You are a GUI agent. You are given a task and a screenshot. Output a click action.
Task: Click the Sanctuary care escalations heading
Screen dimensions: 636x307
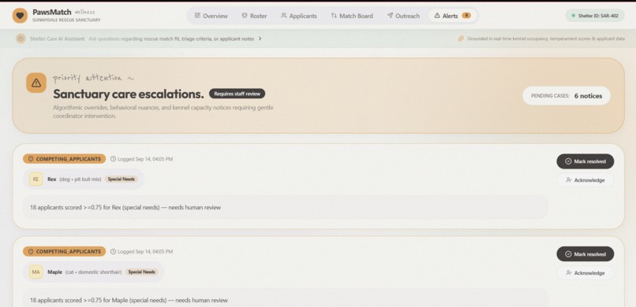click(x=129, y=94)
